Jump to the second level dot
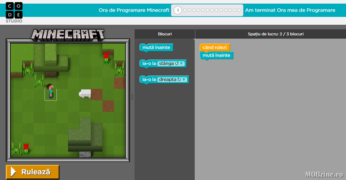346x180 pixels. [185, 10]
